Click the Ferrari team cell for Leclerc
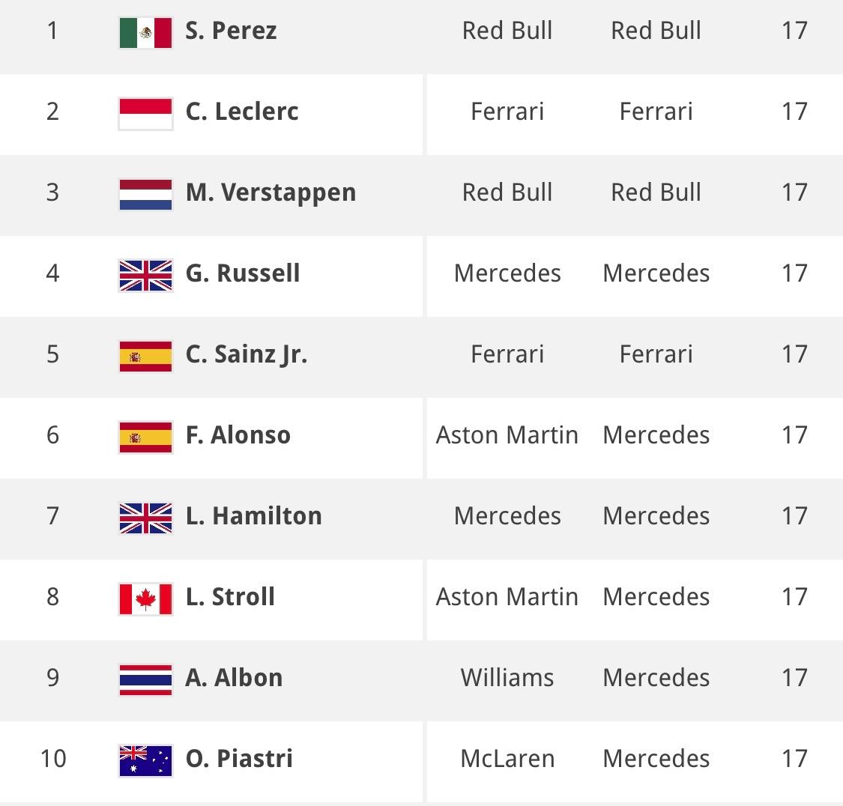The image size is (843, 806). [507, 112]
